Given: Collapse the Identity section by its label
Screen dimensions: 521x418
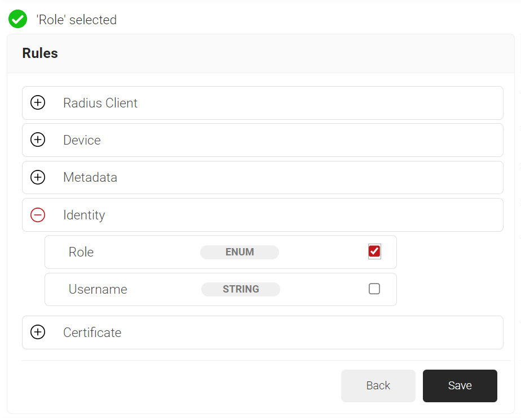Looking at the screenshot, I should click(x=84, y=215).
